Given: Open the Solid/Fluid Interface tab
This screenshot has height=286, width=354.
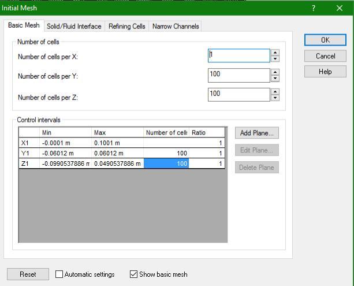Looking at the screenshot, I should 74,26.
